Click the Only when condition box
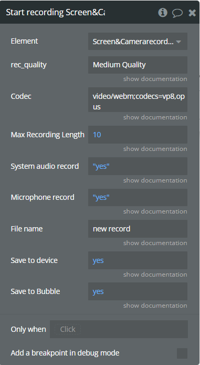 tap(119, 329)
